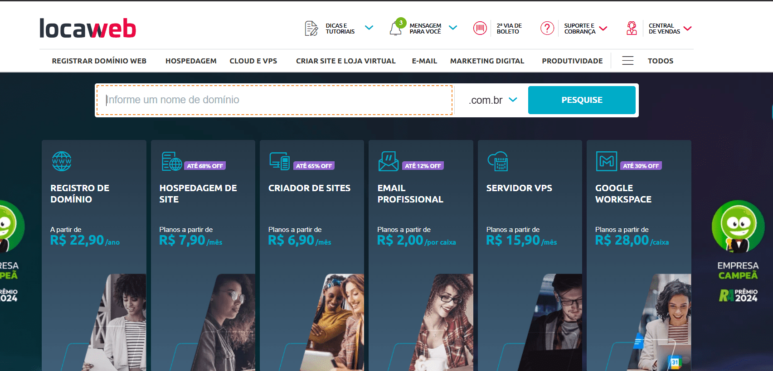773x371 pixels.
Task: Click the Google Workspace mail icon
Action: pos(607,161)
